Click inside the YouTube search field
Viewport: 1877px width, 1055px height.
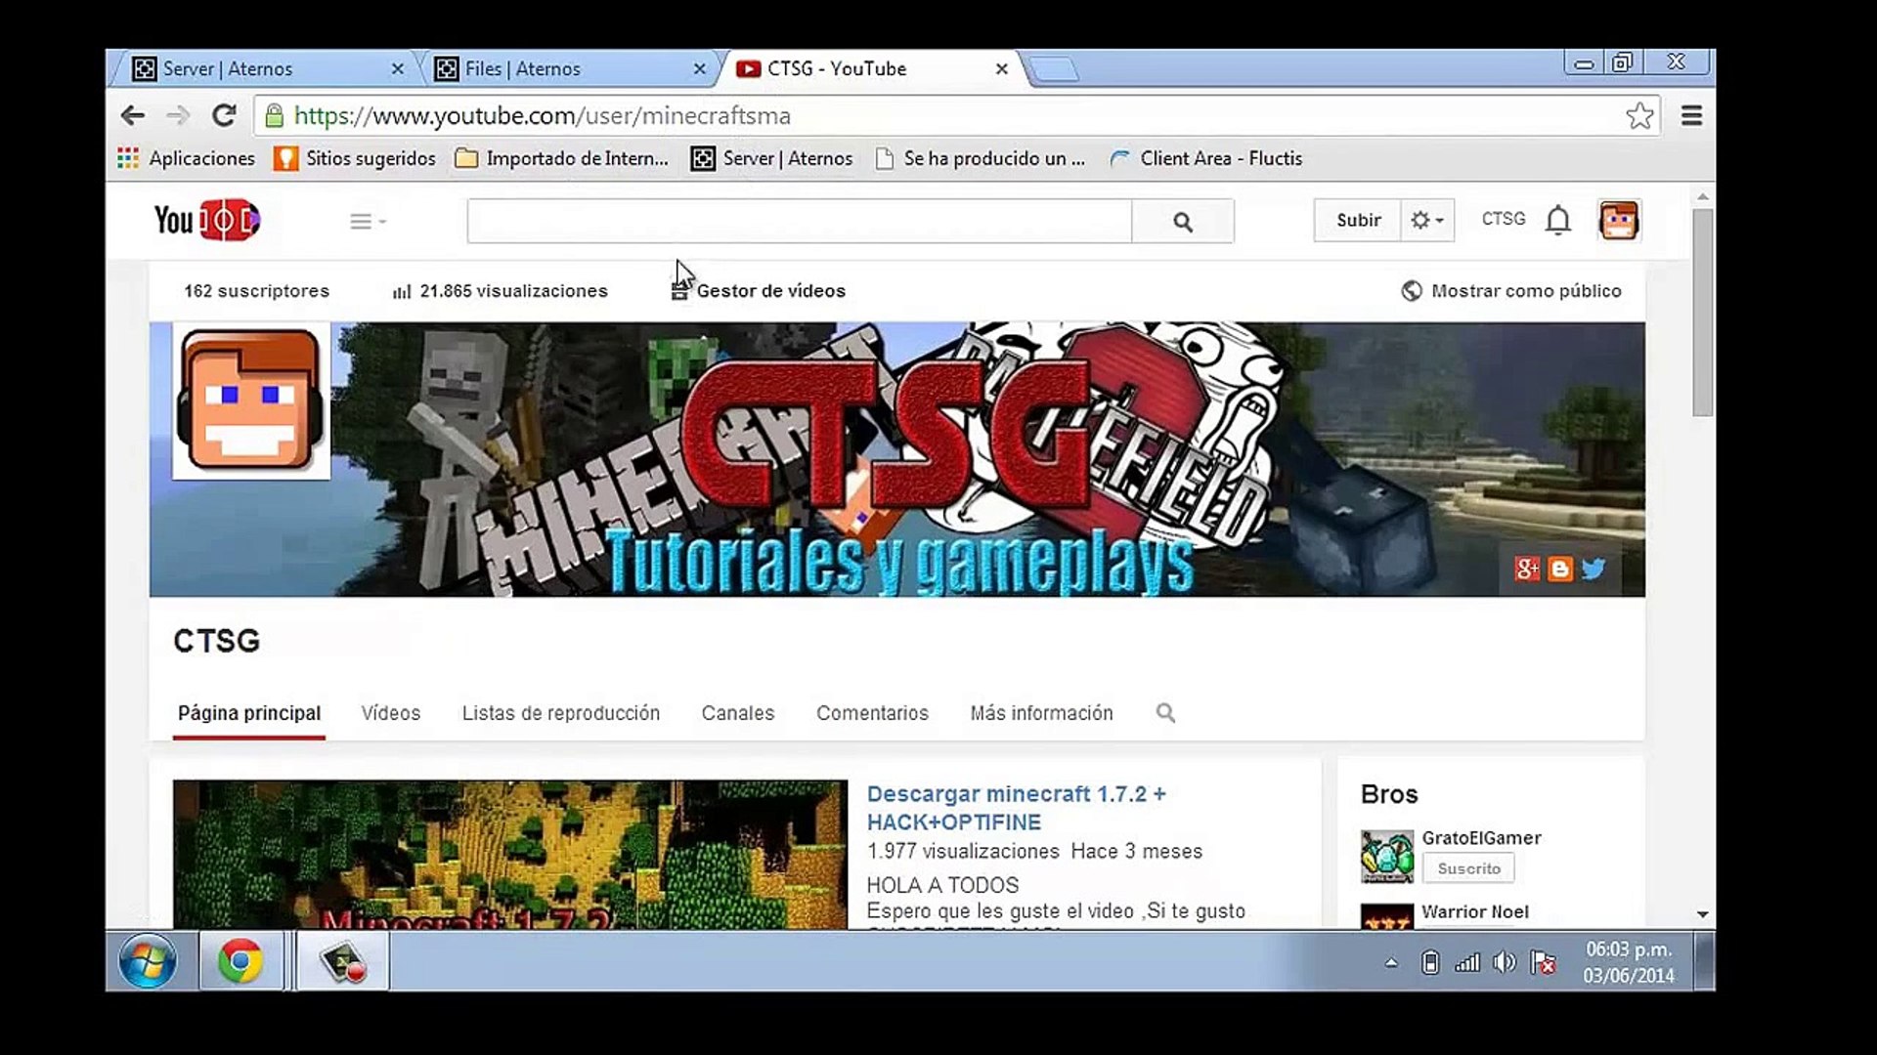pos(799,222)
